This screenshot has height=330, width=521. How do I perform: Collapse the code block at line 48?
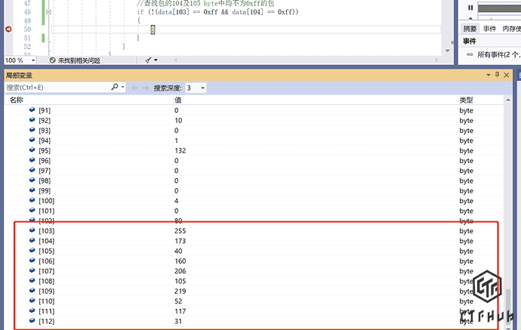coord(49,12)
